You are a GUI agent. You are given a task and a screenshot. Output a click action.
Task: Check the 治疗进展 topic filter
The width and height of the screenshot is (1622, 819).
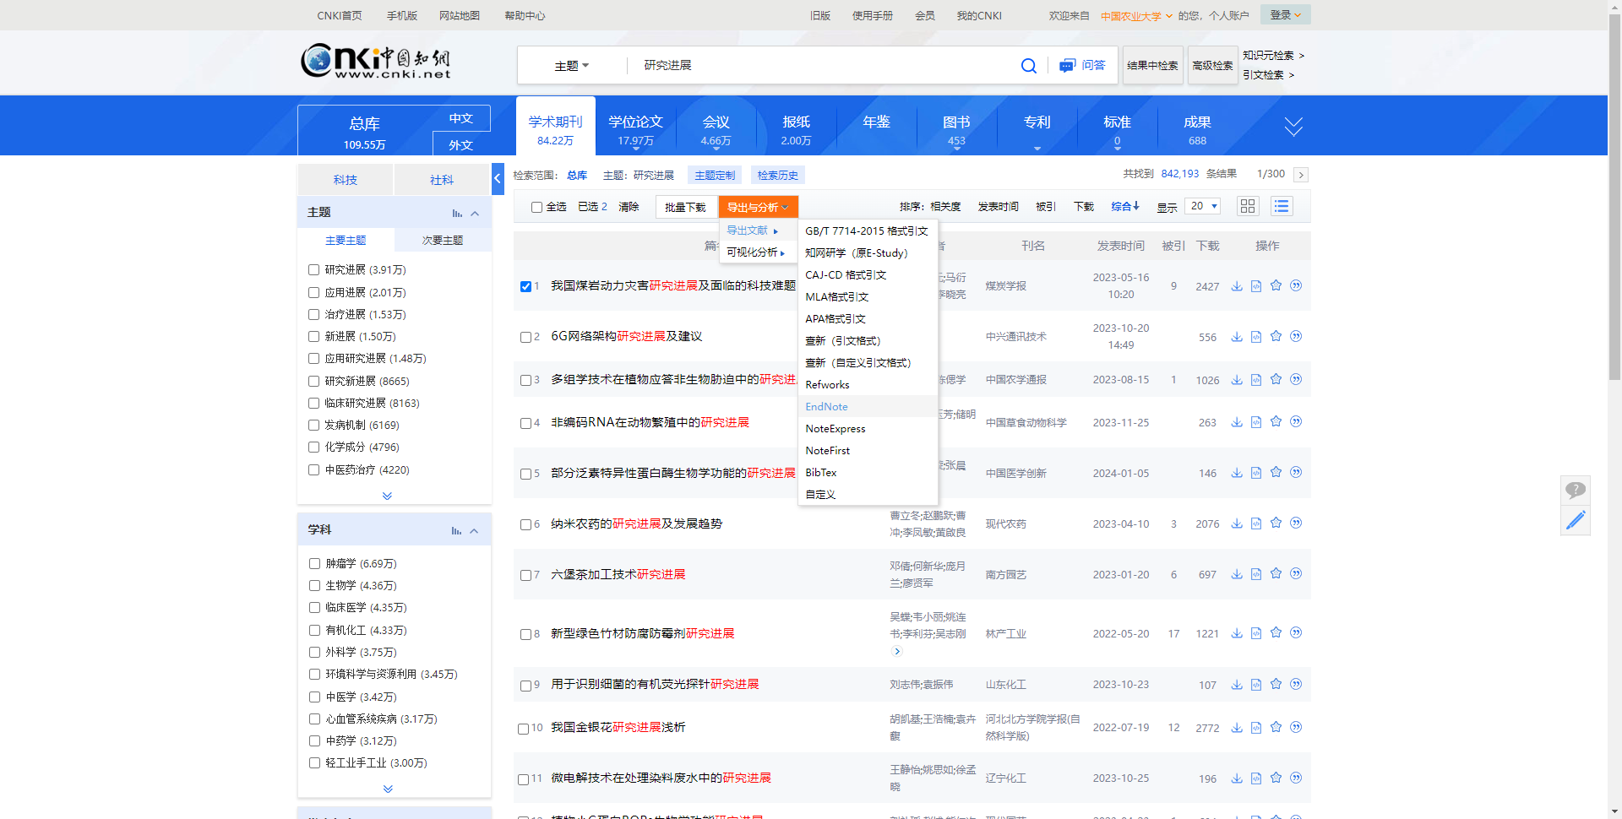click(314, 314)
